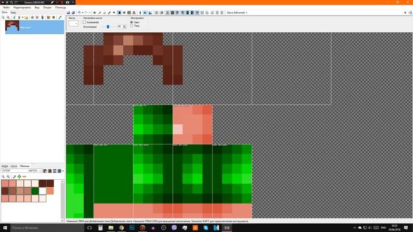Enable the Incremental checkbox

coord(85,23)
